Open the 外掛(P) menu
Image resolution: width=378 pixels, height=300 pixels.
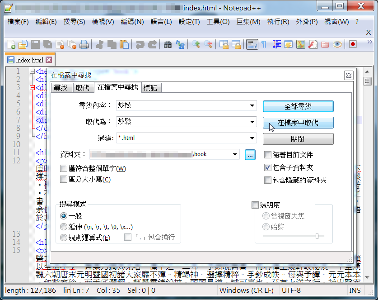307,22
